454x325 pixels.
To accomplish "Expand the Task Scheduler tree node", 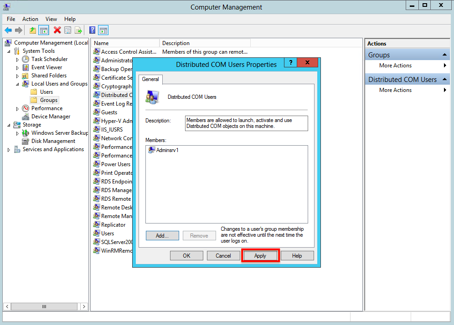I will click(17, 60).
